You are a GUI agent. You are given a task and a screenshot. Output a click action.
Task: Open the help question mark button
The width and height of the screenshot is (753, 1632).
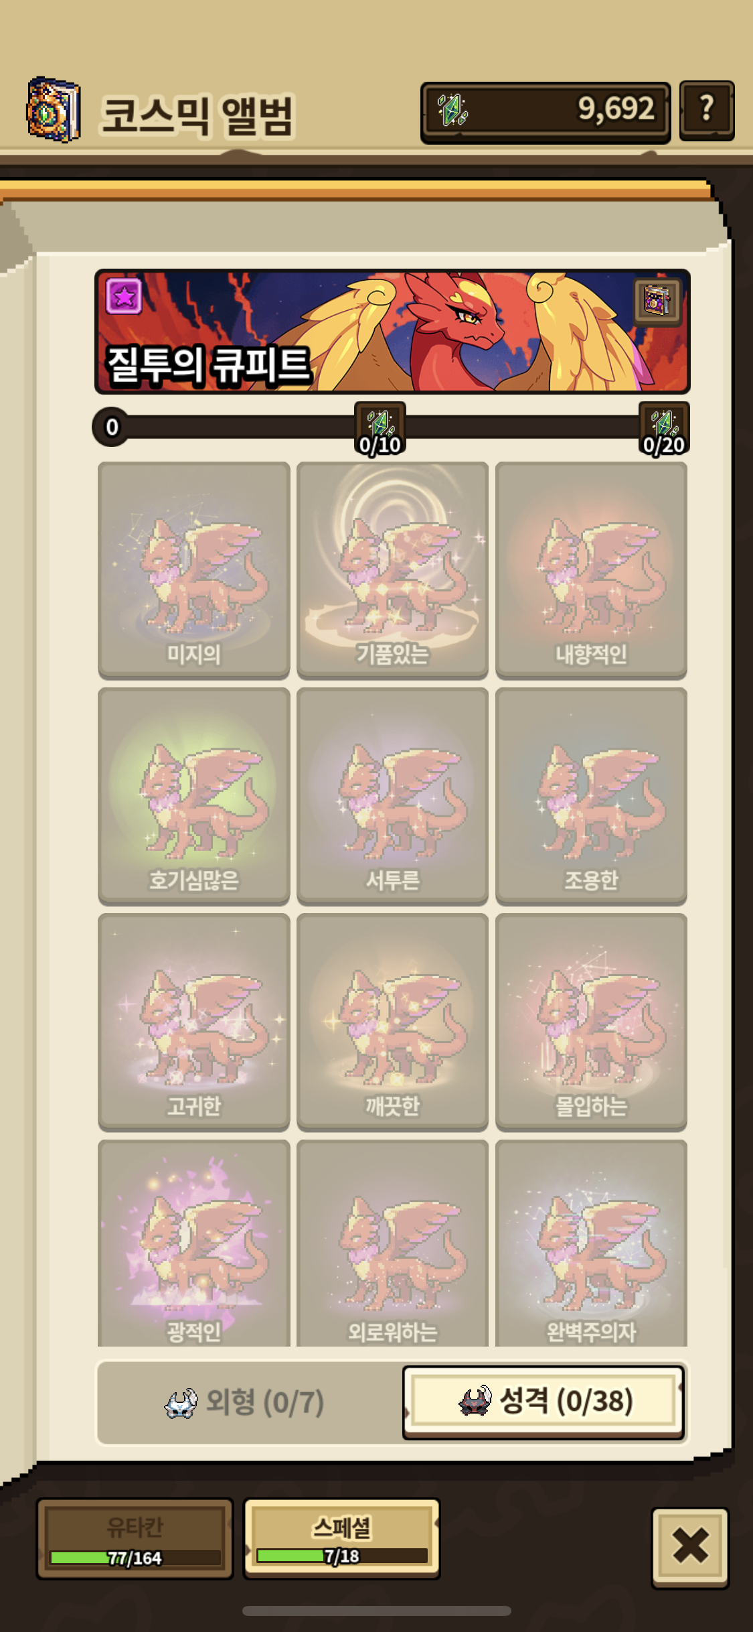coord(706,111)
